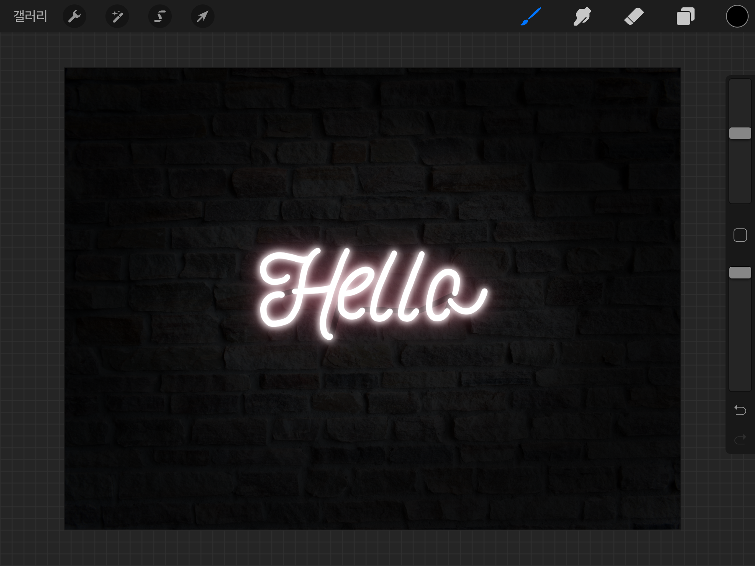Select the blue Brush tool
Screen dimensions: 755x566
531,16
